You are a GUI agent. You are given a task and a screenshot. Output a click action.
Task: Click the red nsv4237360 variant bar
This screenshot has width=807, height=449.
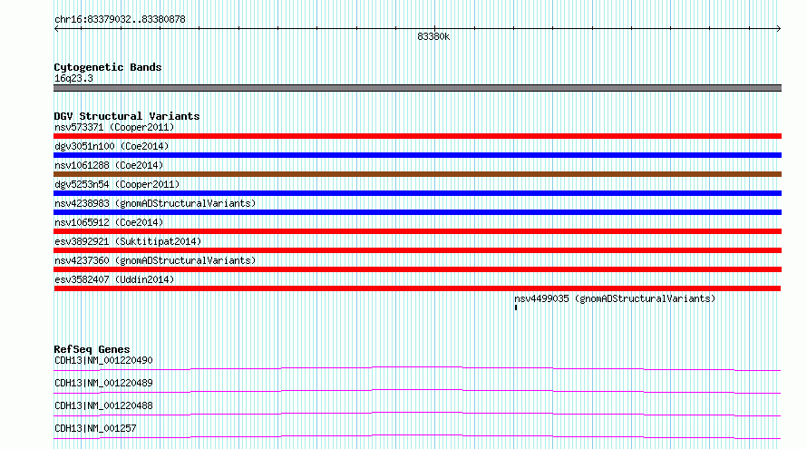pyautogui.click(x=417, y=269)
